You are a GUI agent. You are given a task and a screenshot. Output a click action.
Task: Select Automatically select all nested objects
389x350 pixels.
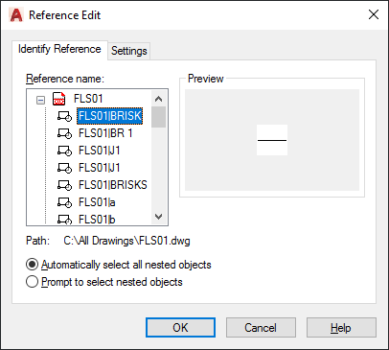coord(119,265)
